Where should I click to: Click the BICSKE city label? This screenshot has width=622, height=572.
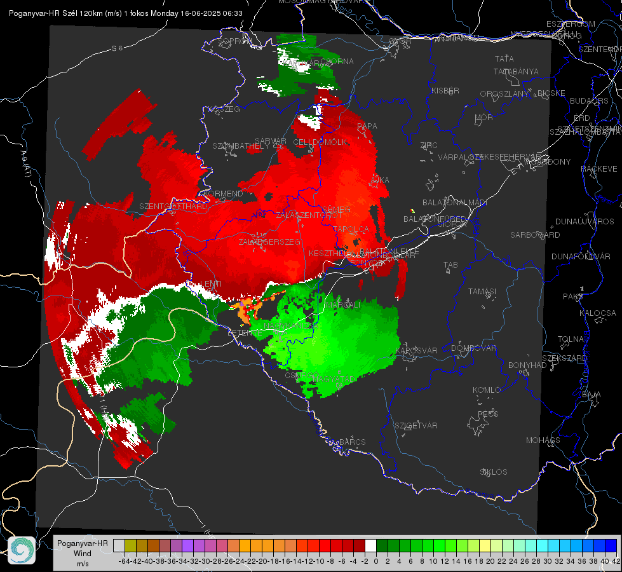[x=551, y=93]
